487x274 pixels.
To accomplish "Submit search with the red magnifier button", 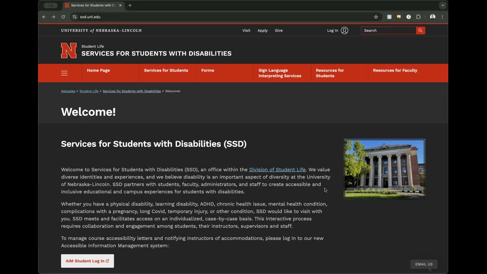I will click(x=420, y=30).
